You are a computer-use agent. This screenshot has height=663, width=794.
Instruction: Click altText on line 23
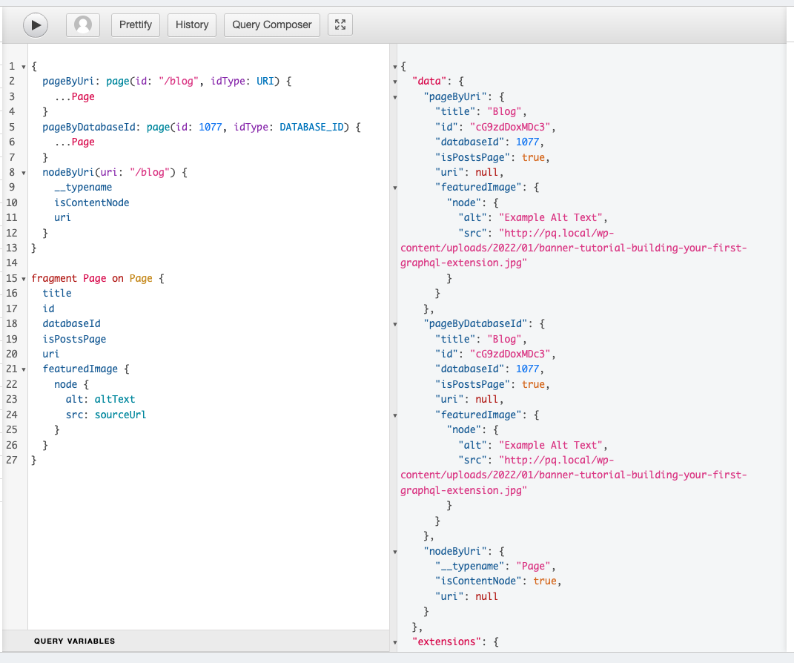(115, 399)
